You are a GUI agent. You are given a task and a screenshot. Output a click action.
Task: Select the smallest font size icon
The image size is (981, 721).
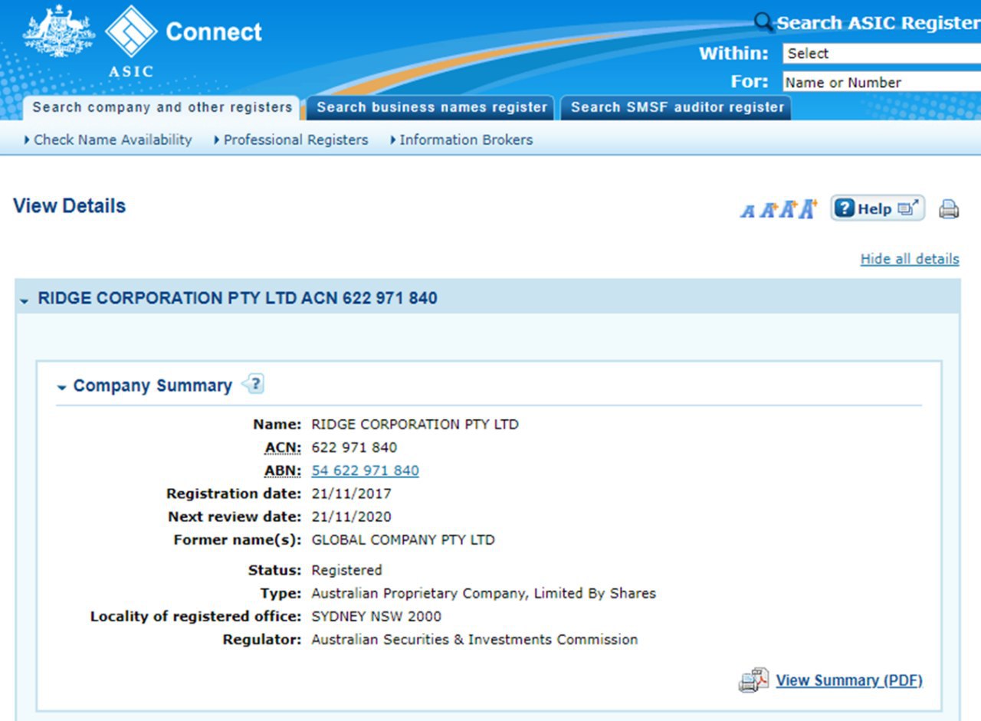747,211
